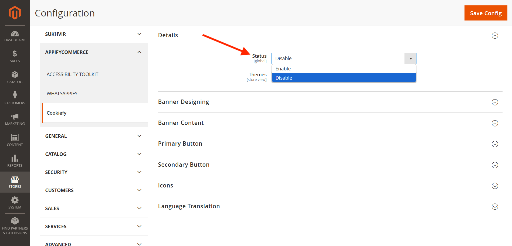Expand the SALES config tab chevron
The width and height of the screenshot is (512, 246).
click(139, 208)
